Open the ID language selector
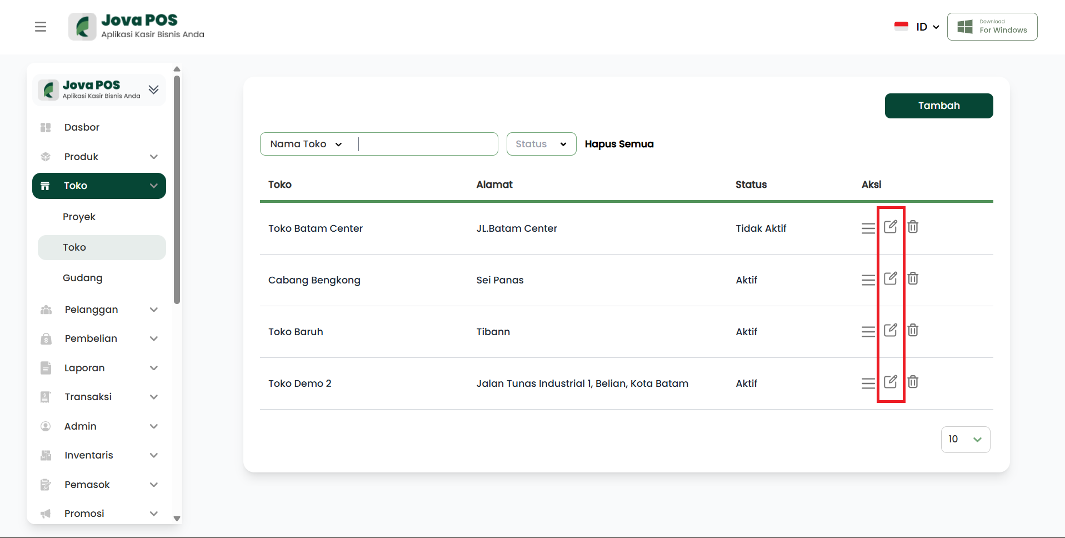The height and width of the screenshot is (538, 1065). 927,27
